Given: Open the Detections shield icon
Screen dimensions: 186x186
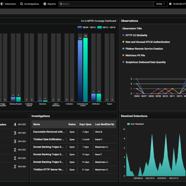Looking at the screenshot, I should pos(2,4).
